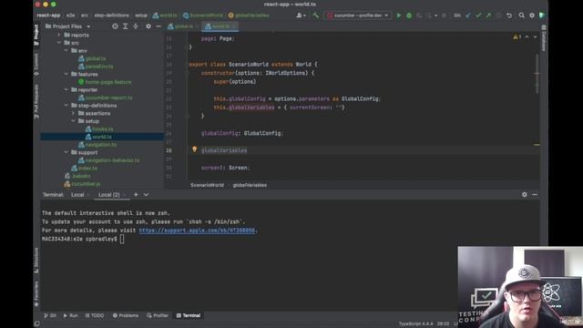The height and width of the screenshot is (328, 583).
Task: Open the Problems tool window tab
Action: (x=126, y=315)
